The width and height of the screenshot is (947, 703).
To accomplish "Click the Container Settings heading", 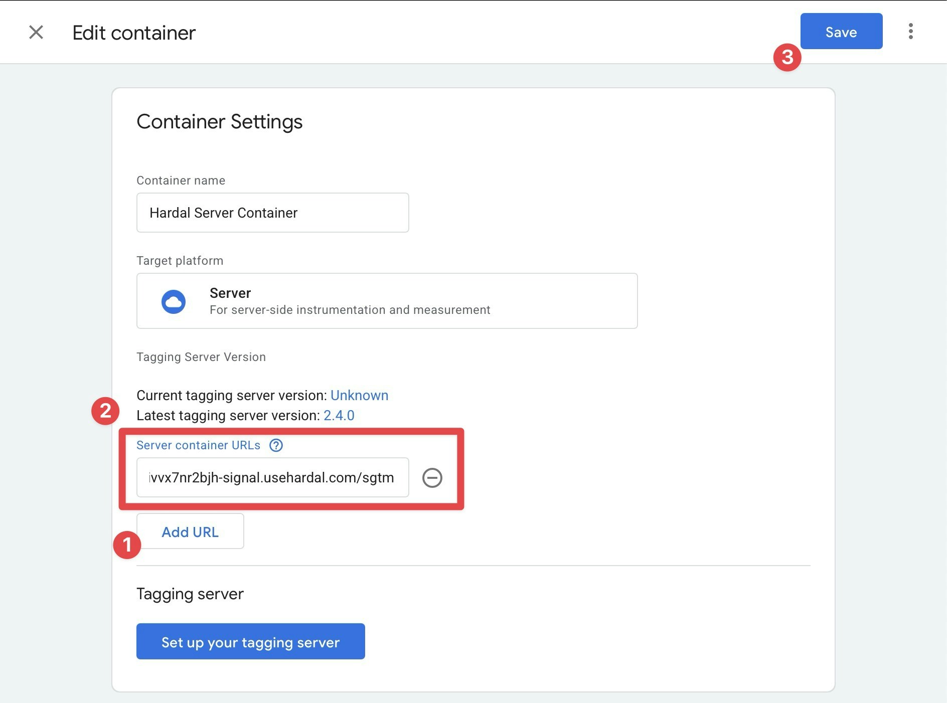I will tap(220, 121).
